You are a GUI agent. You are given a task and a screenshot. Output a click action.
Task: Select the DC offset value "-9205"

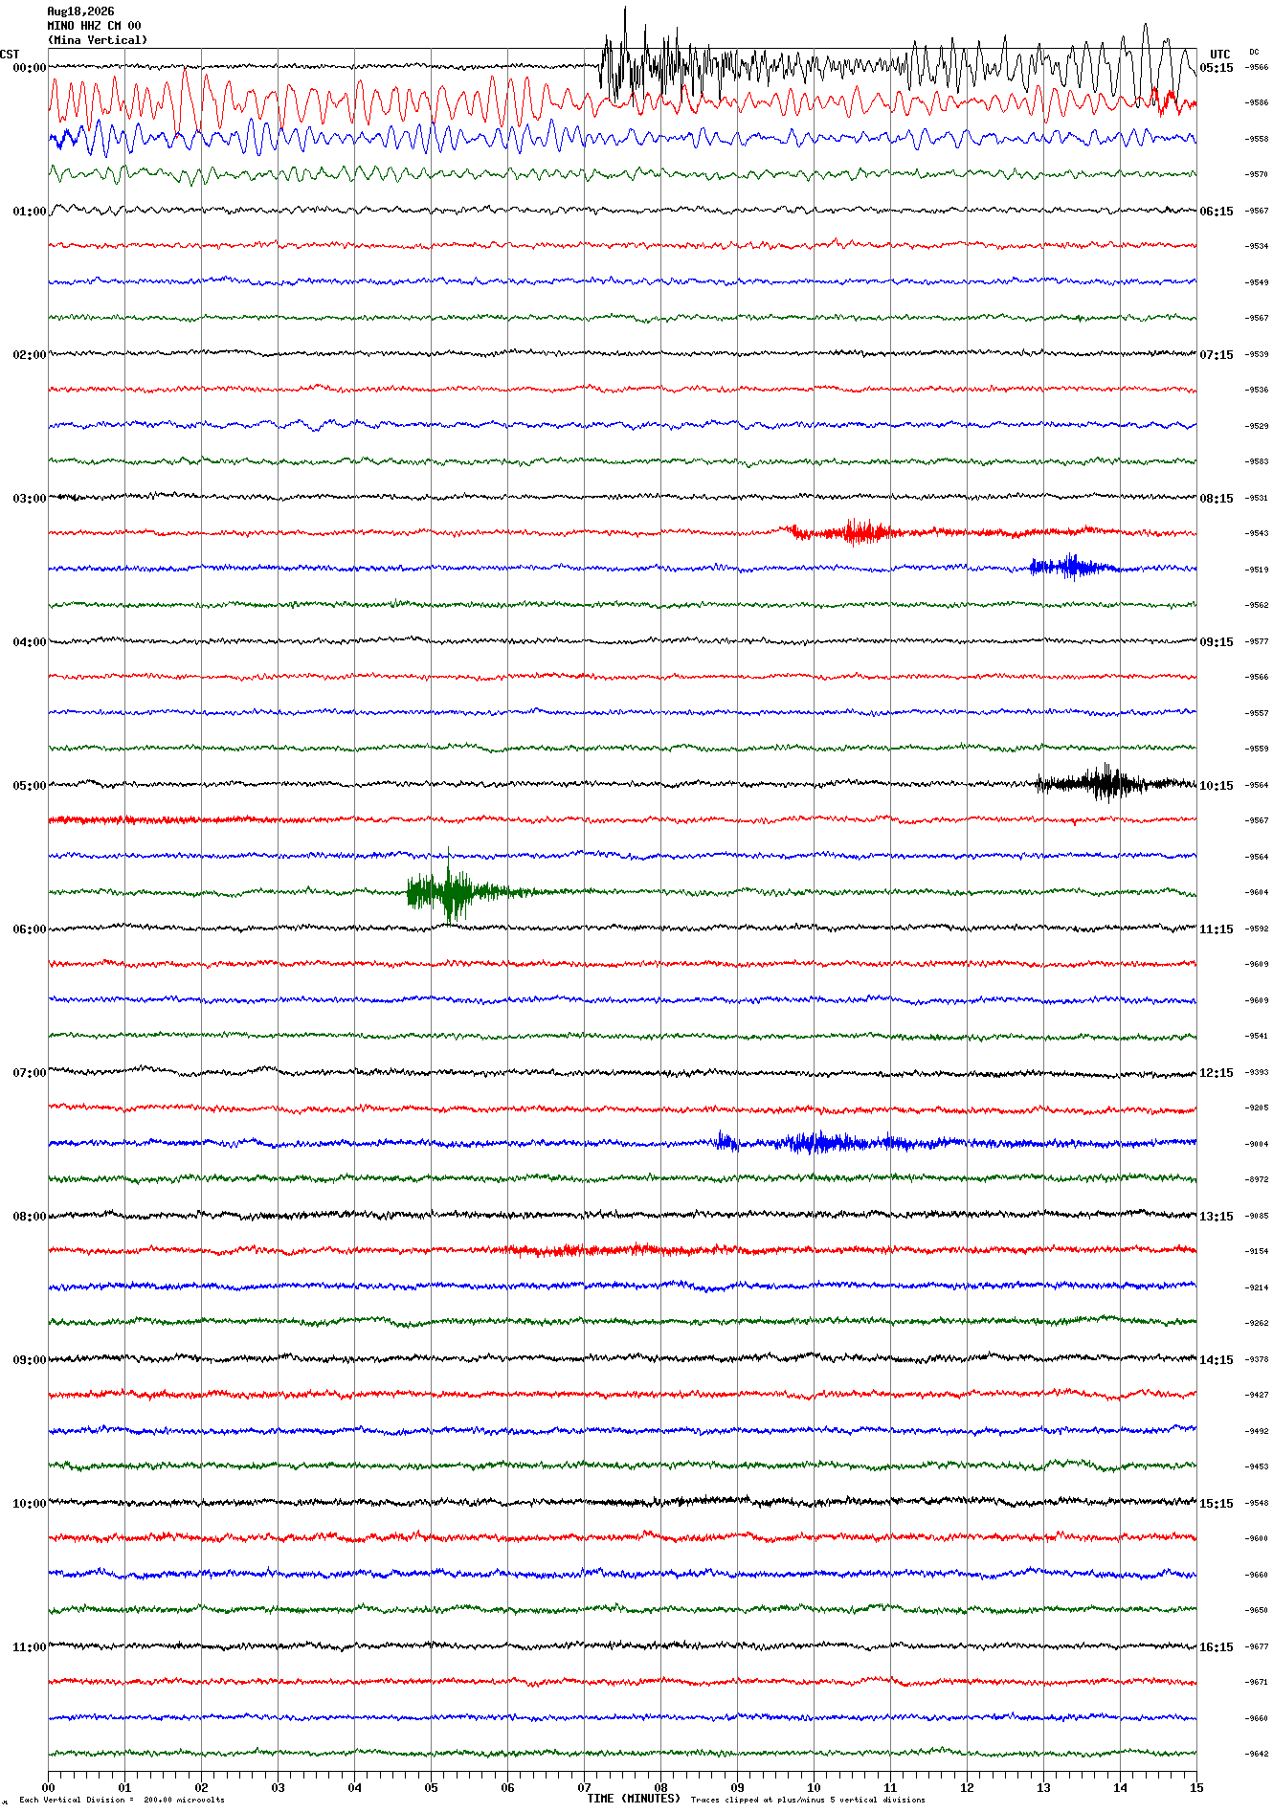click(x=1257, y=1108)
